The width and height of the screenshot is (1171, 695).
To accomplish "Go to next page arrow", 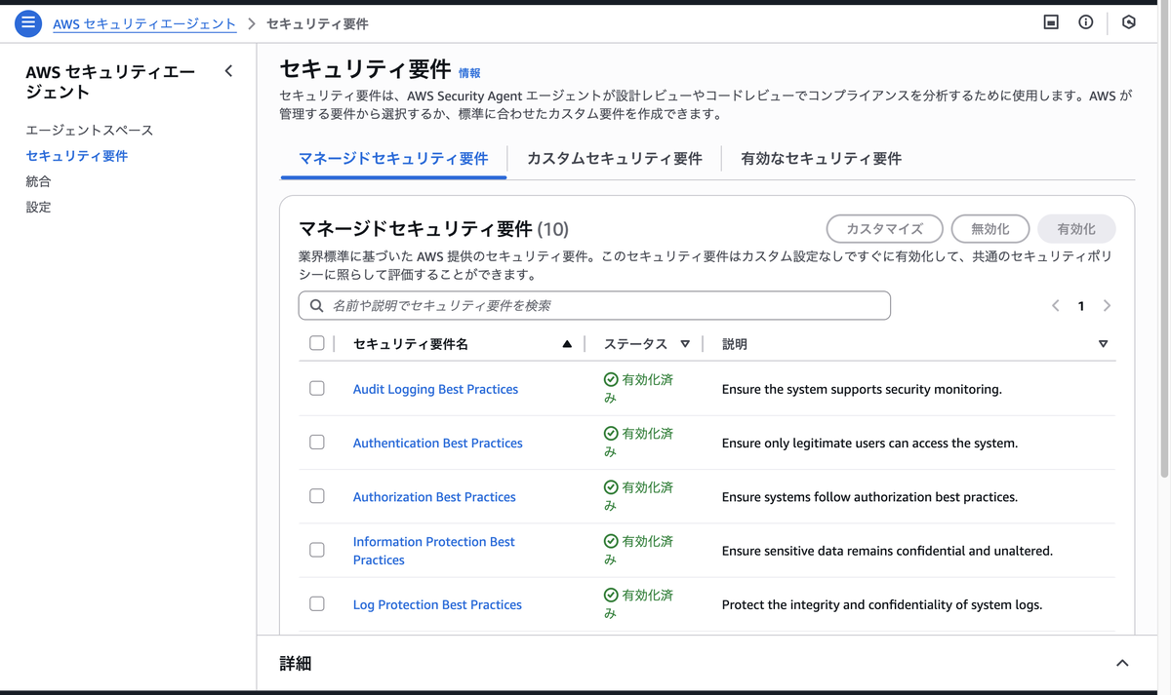I will coord(1107,305).
